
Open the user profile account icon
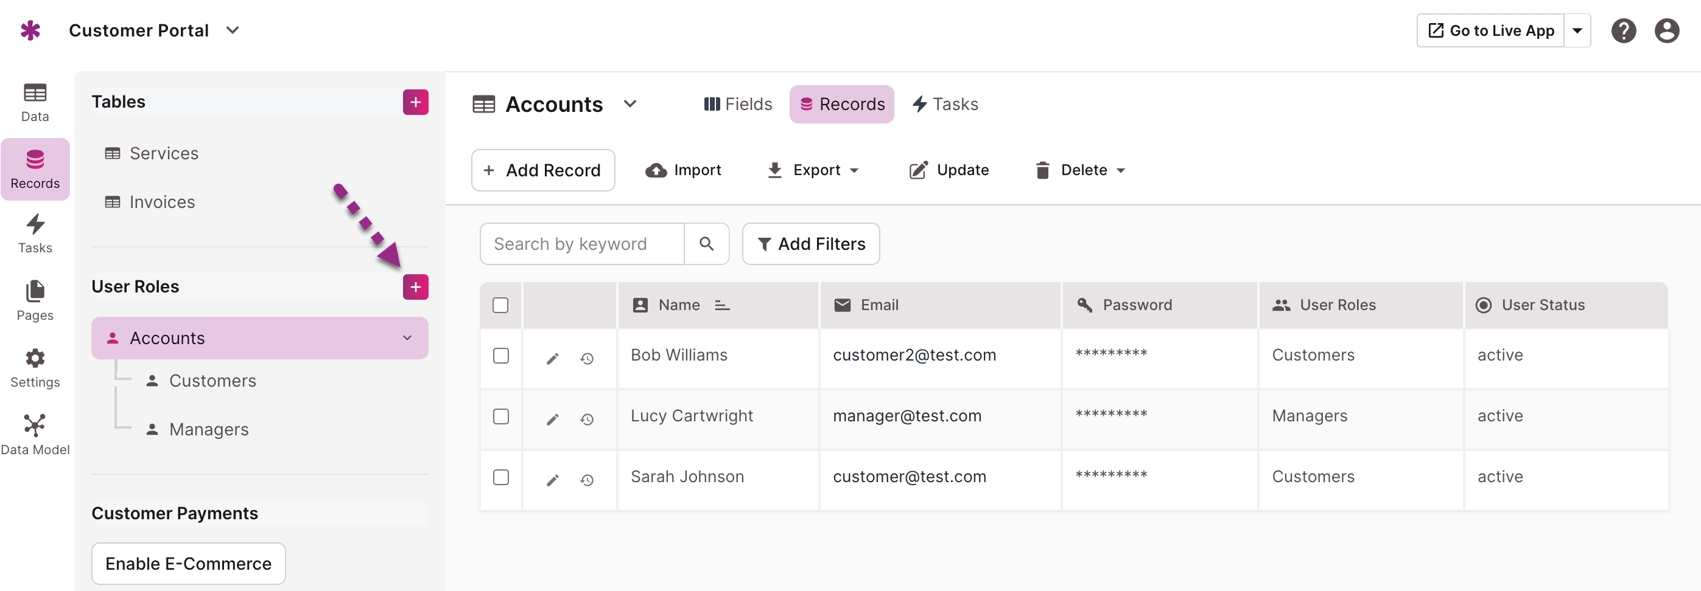1666,30
